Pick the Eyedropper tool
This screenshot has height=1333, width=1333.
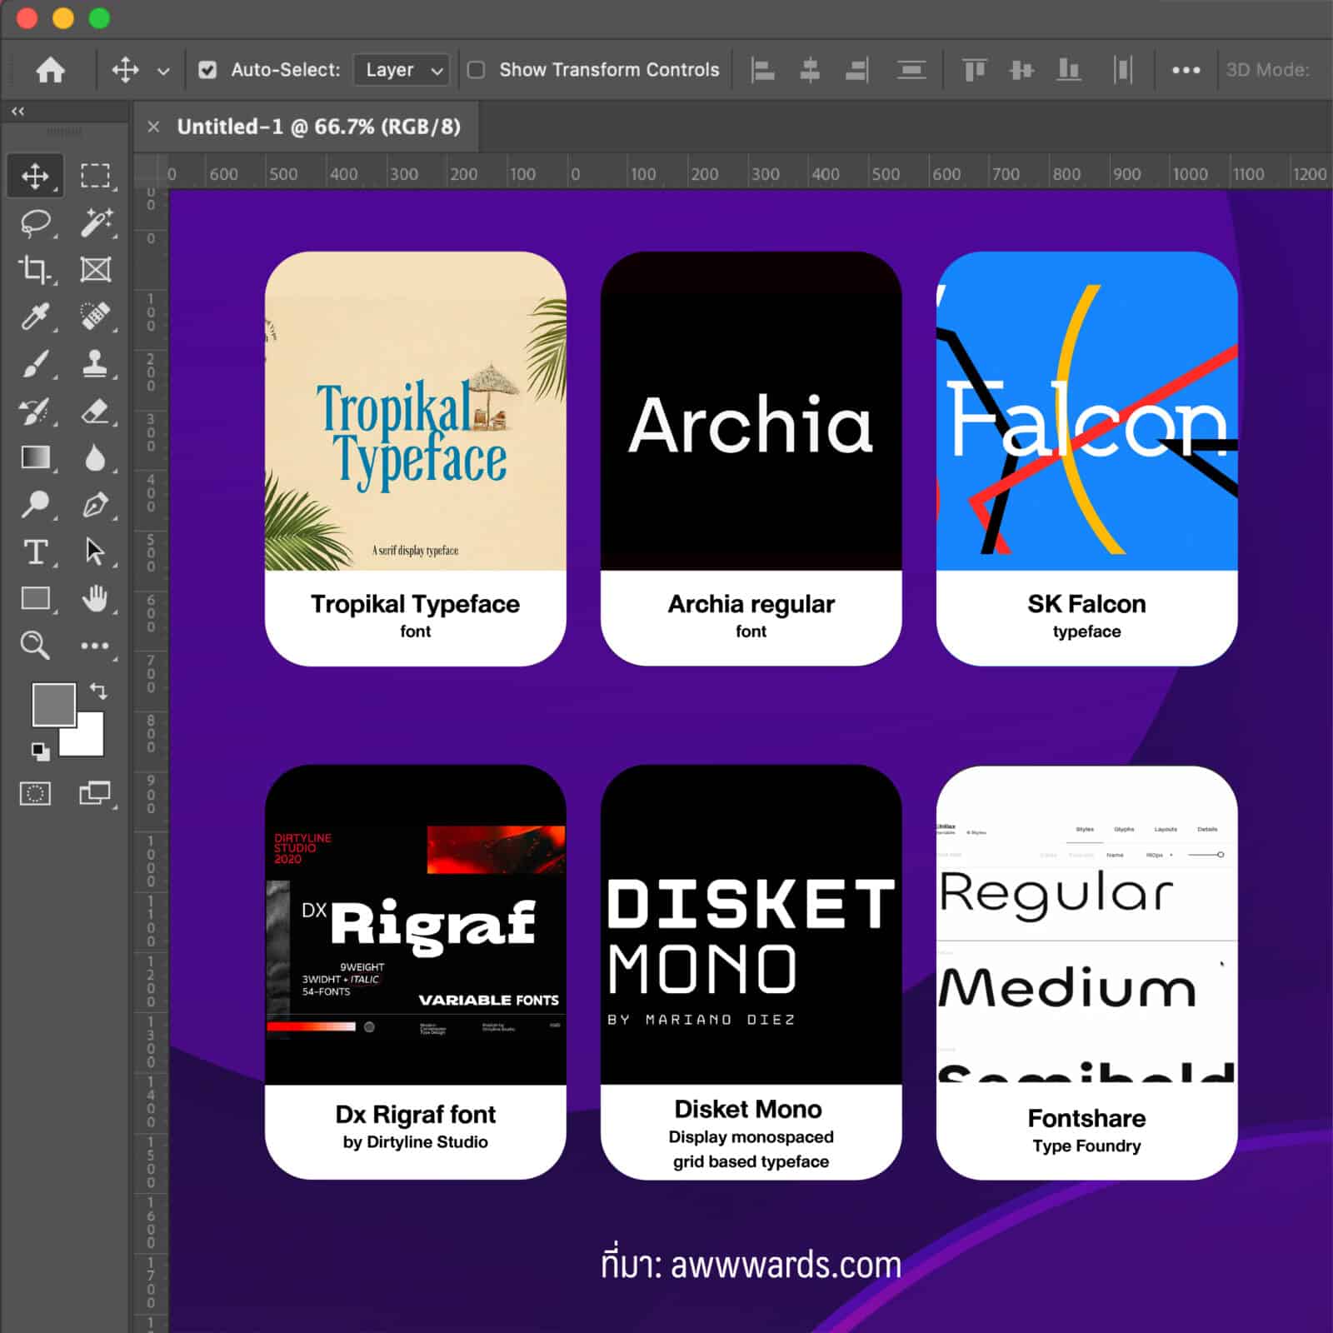click(x=35, y=317)
